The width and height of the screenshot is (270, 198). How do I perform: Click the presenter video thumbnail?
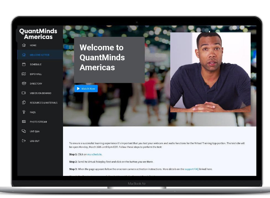[x=210, y=72]
